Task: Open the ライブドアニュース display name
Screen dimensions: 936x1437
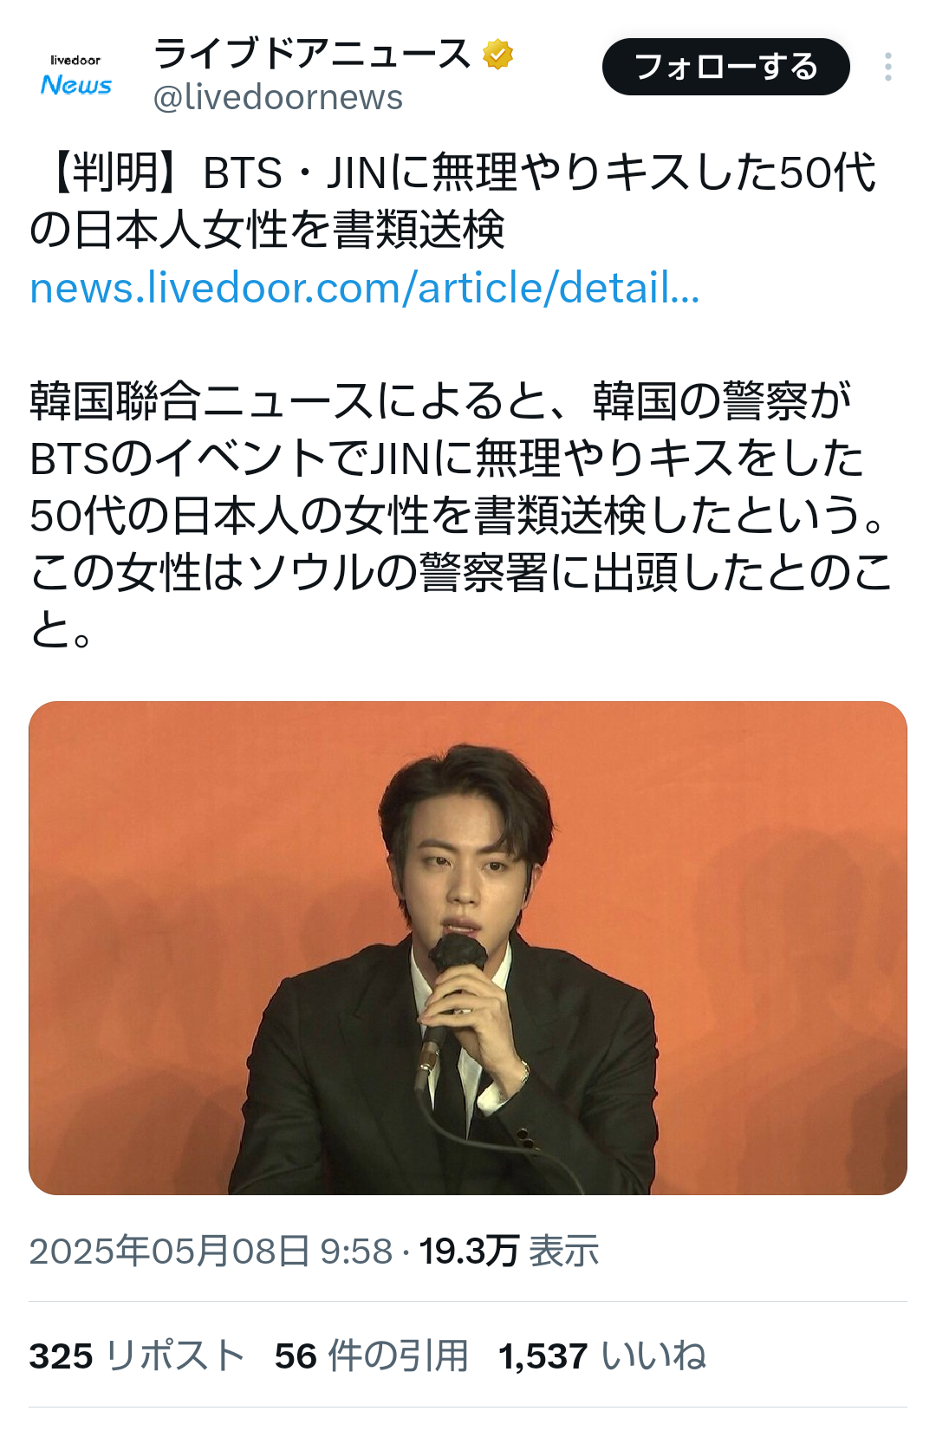Action: pos(312,54)
